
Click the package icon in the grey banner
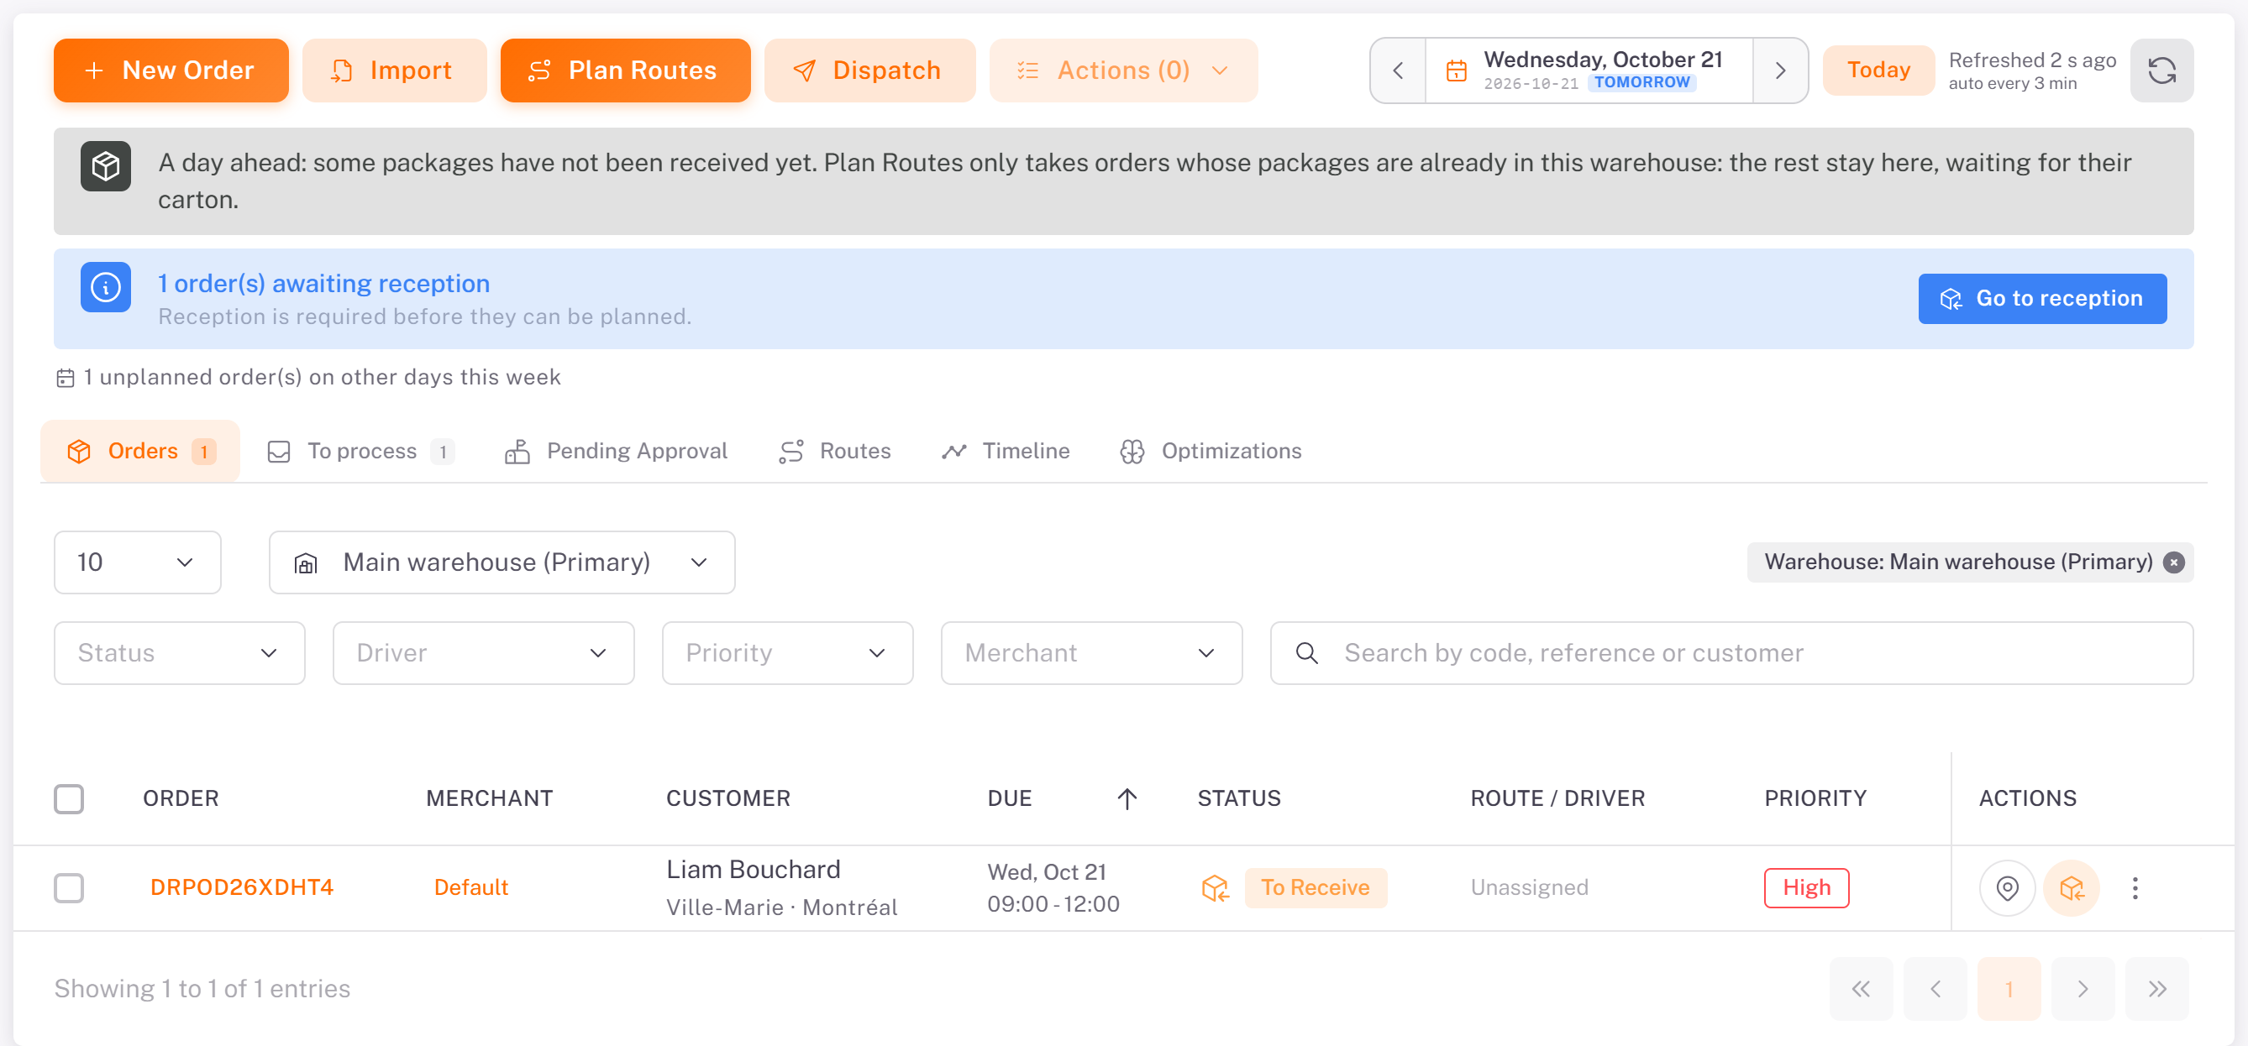pos(106,165)
